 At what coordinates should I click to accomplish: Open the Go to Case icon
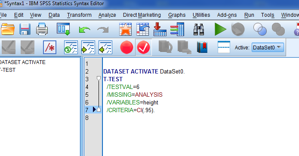tap(143, 29)
